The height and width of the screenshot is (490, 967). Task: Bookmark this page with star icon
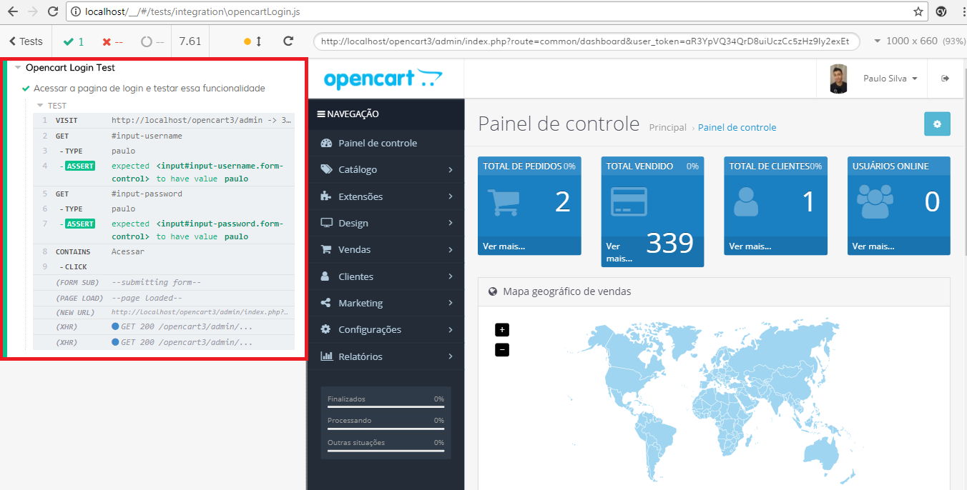point(918,11)
